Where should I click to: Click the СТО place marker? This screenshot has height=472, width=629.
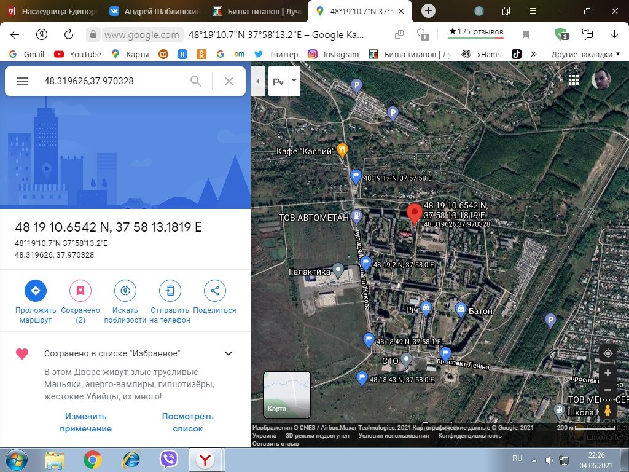tap(407, 360)
